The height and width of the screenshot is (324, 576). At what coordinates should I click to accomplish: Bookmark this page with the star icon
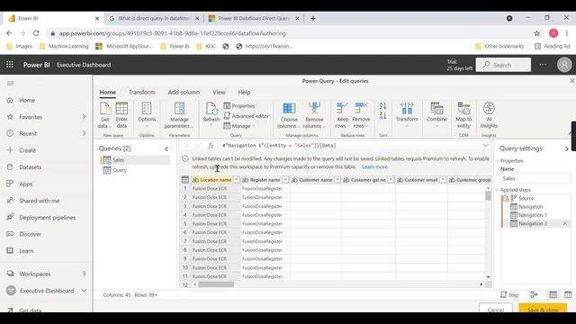(536, 33)
